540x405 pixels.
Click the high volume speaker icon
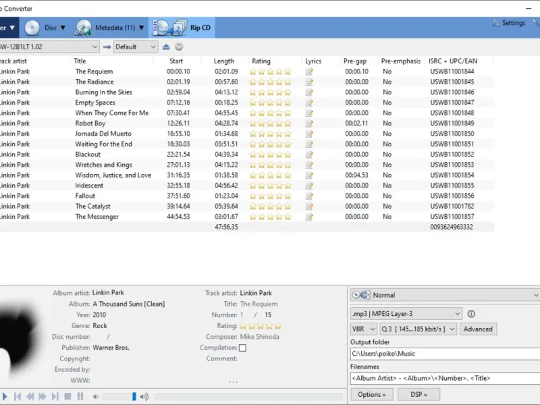(144, 397)
